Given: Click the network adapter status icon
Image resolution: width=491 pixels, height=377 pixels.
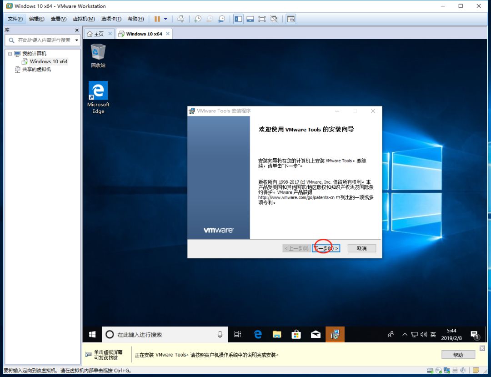Looking at the screenshot, I should [x=447, y=371].
